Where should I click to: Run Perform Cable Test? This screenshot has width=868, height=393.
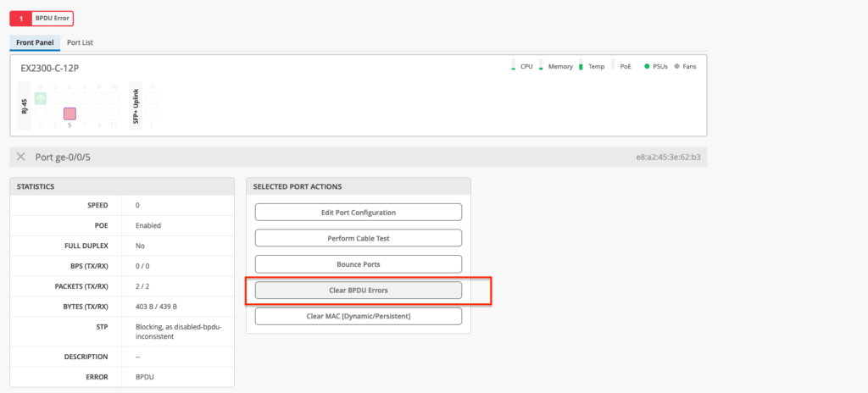point(358,238)
